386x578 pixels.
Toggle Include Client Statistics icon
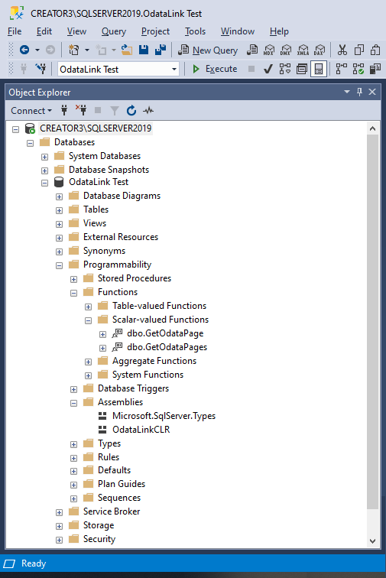[x=375, y=69]
